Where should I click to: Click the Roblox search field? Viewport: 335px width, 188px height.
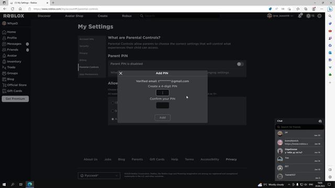click(x=180, y=16)
